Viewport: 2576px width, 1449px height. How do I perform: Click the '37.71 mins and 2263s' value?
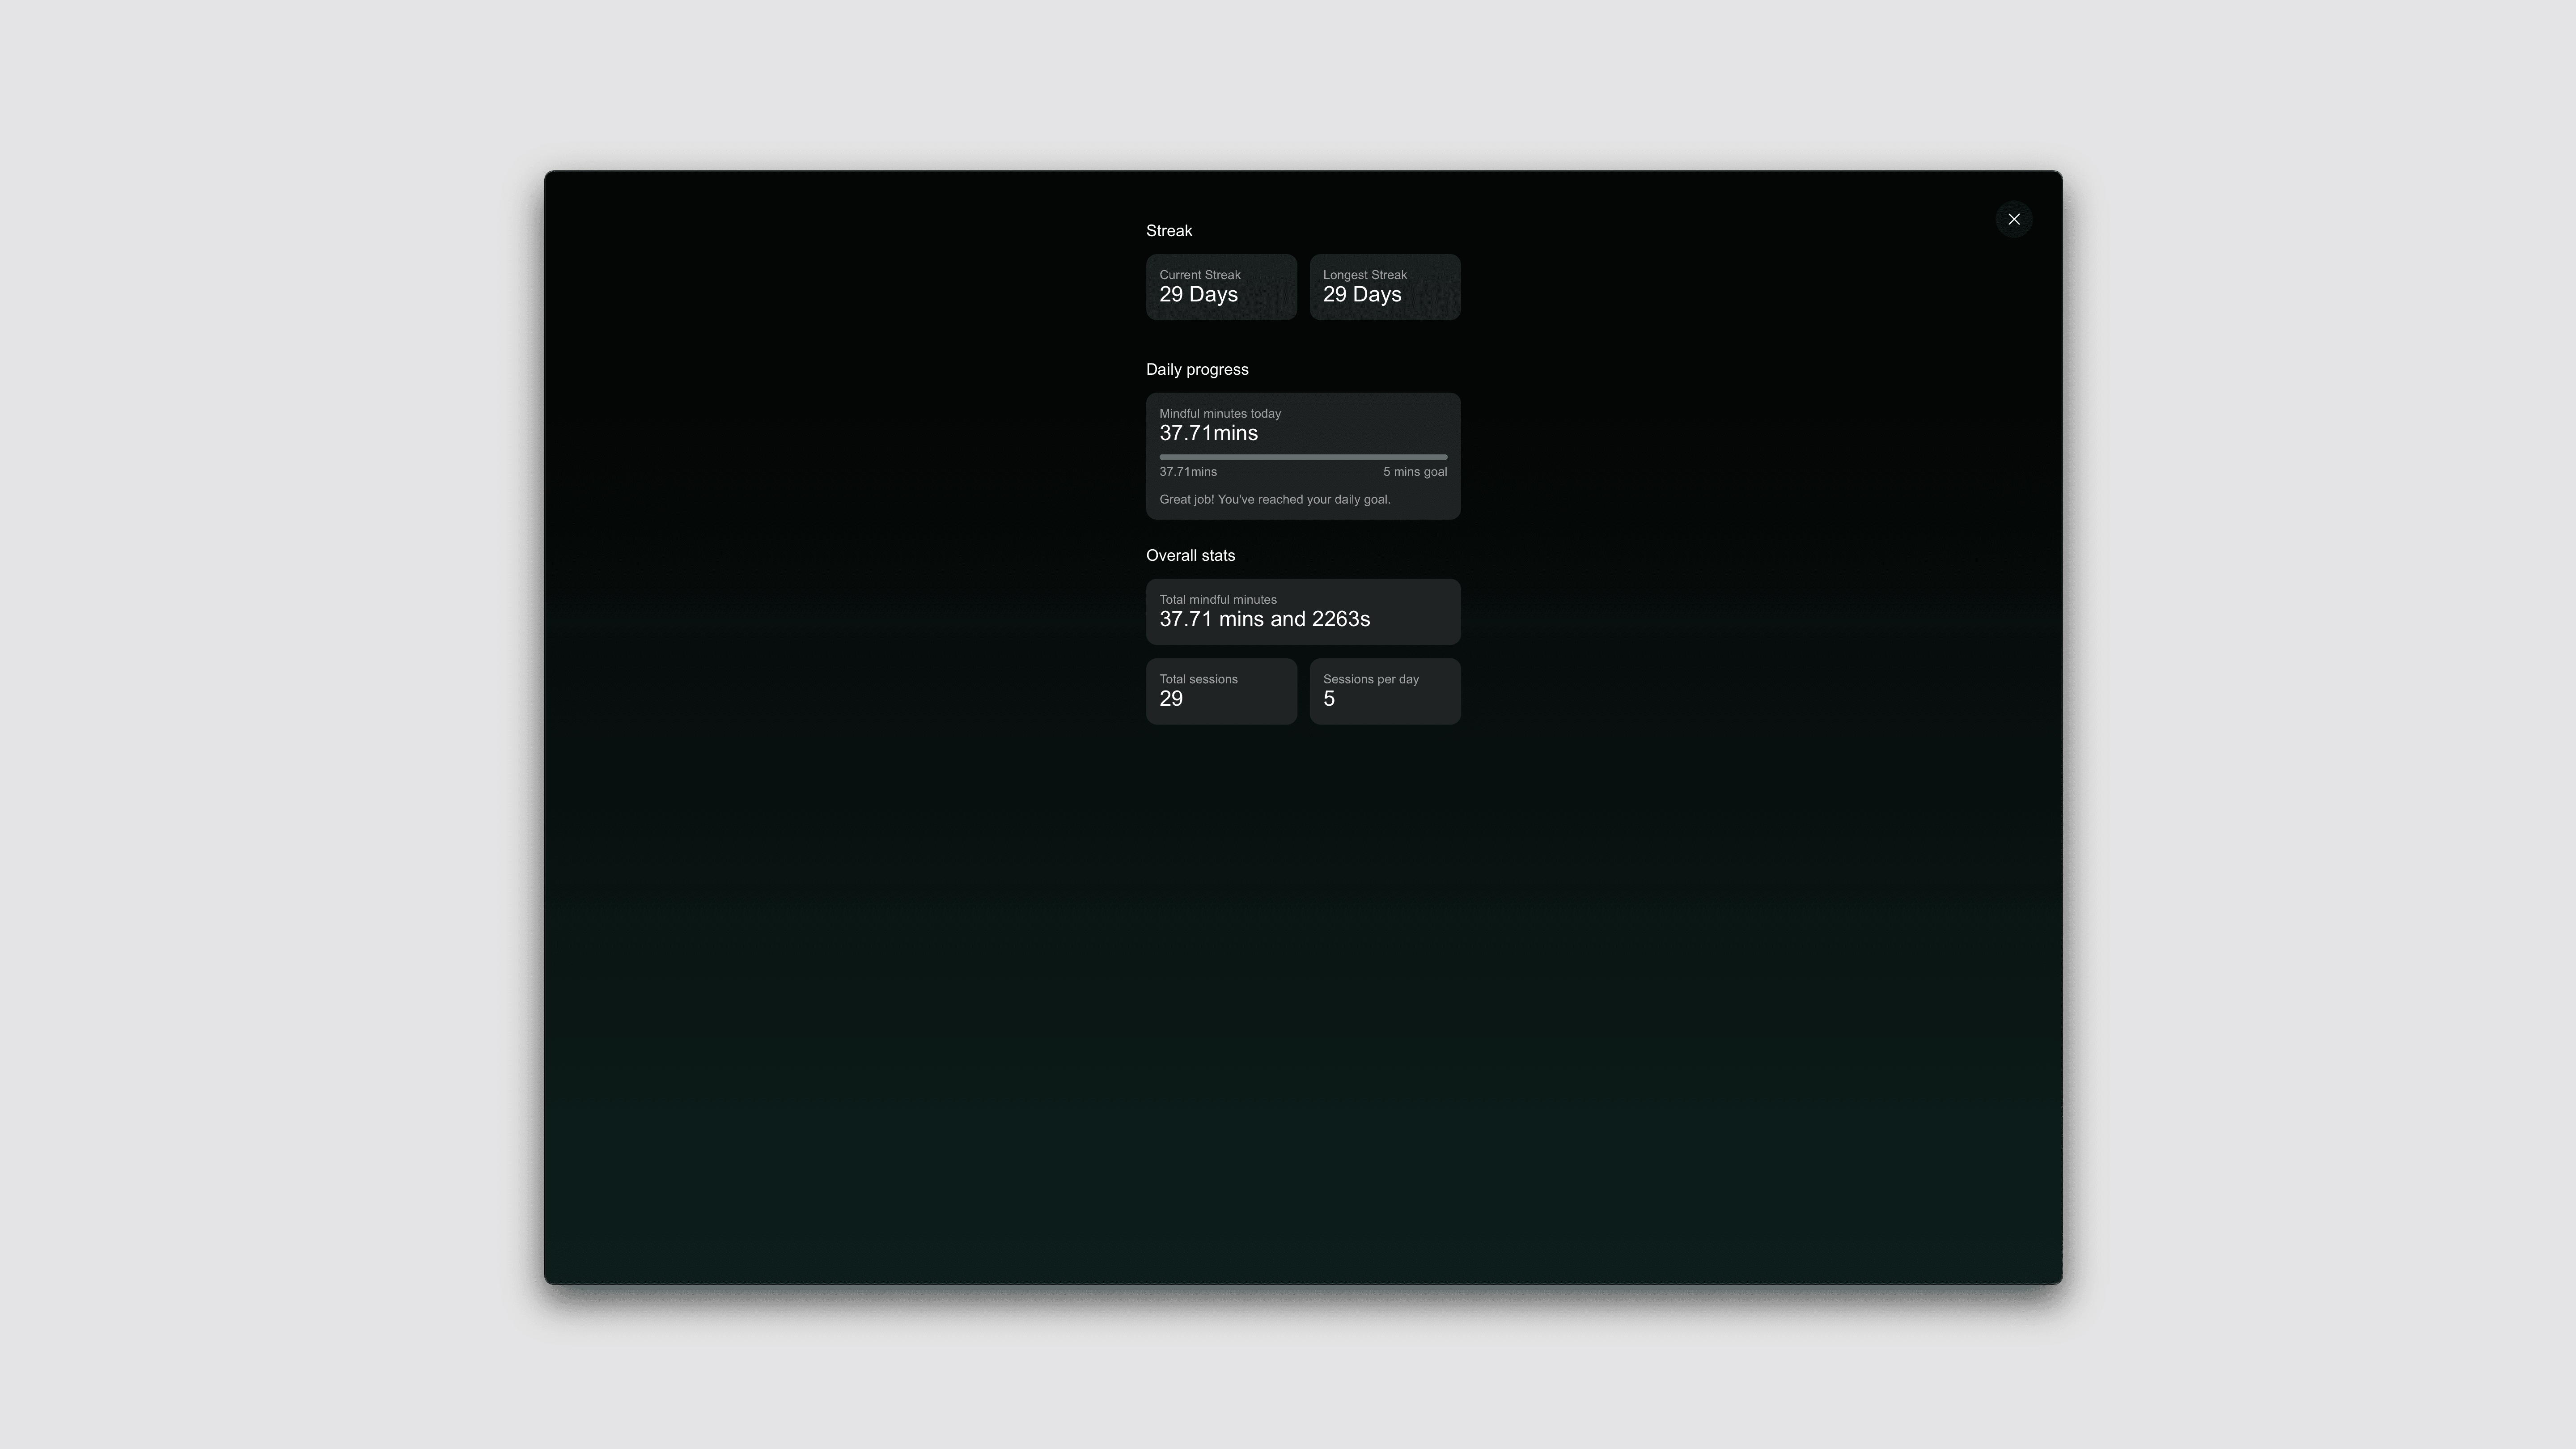click(1264, 619)
